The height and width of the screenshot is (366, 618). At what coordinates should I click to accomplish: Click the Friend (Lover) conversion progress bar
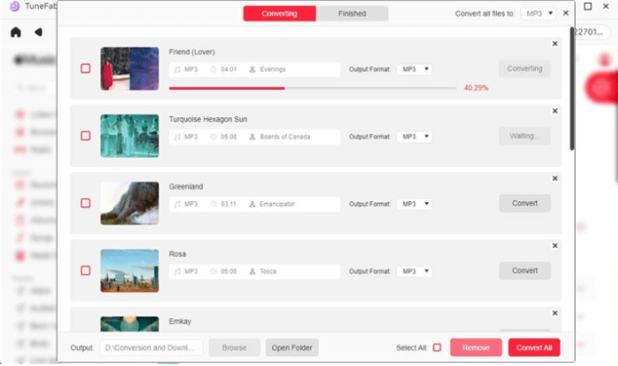tap(313, 88)
